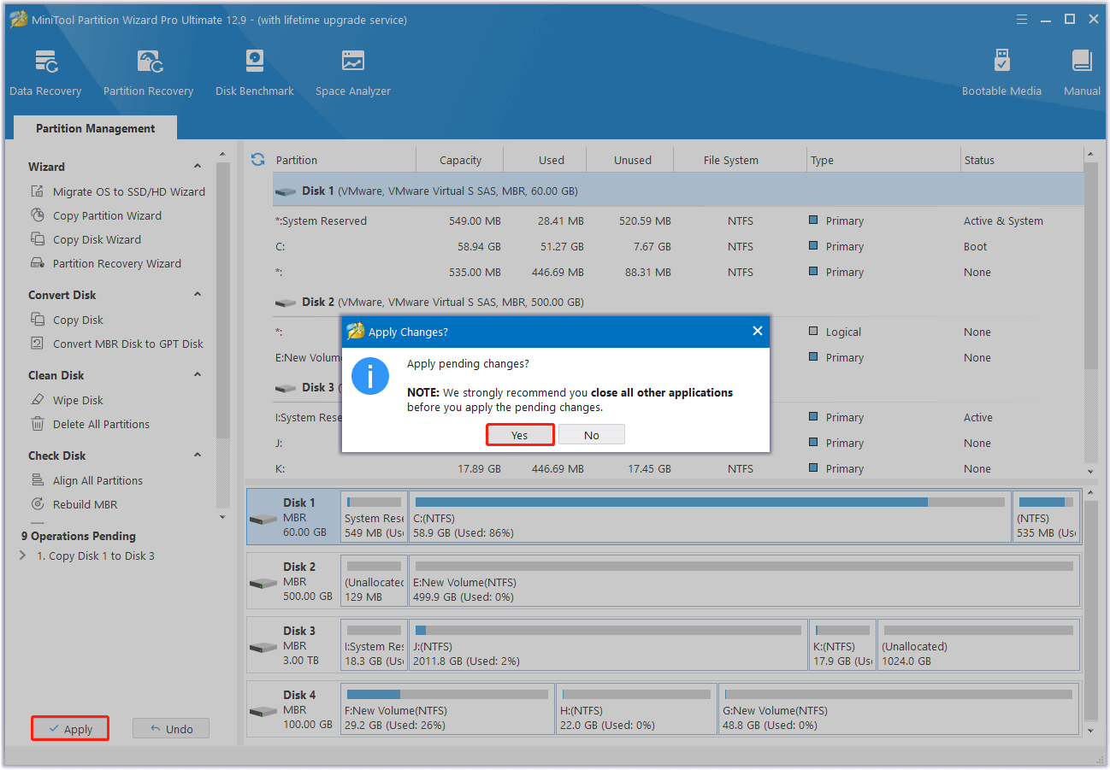The height and width of the screenshot is (770, 1110).
Task: Sort by Status column header
Action: coord(1022,160)
